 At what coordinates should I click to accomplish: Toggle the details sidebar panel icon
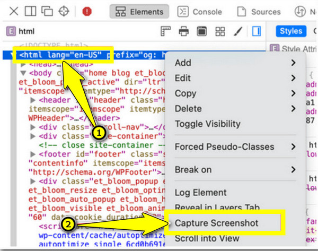[257, 31]
